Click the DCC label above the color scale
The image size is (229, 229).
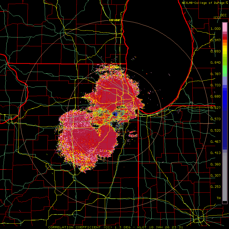(223, 15)
